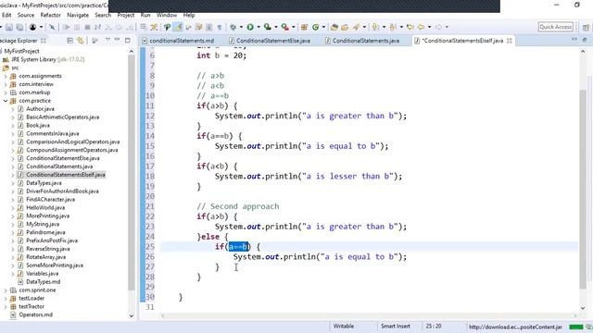
Task: Minimize the editor area
Action: (574, 39)
